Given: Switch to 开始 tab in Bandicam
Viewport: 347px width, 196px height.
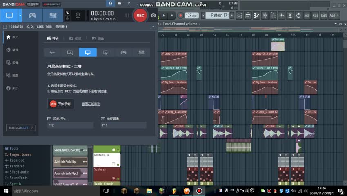Looking at the screenshot, I should 53,38.
